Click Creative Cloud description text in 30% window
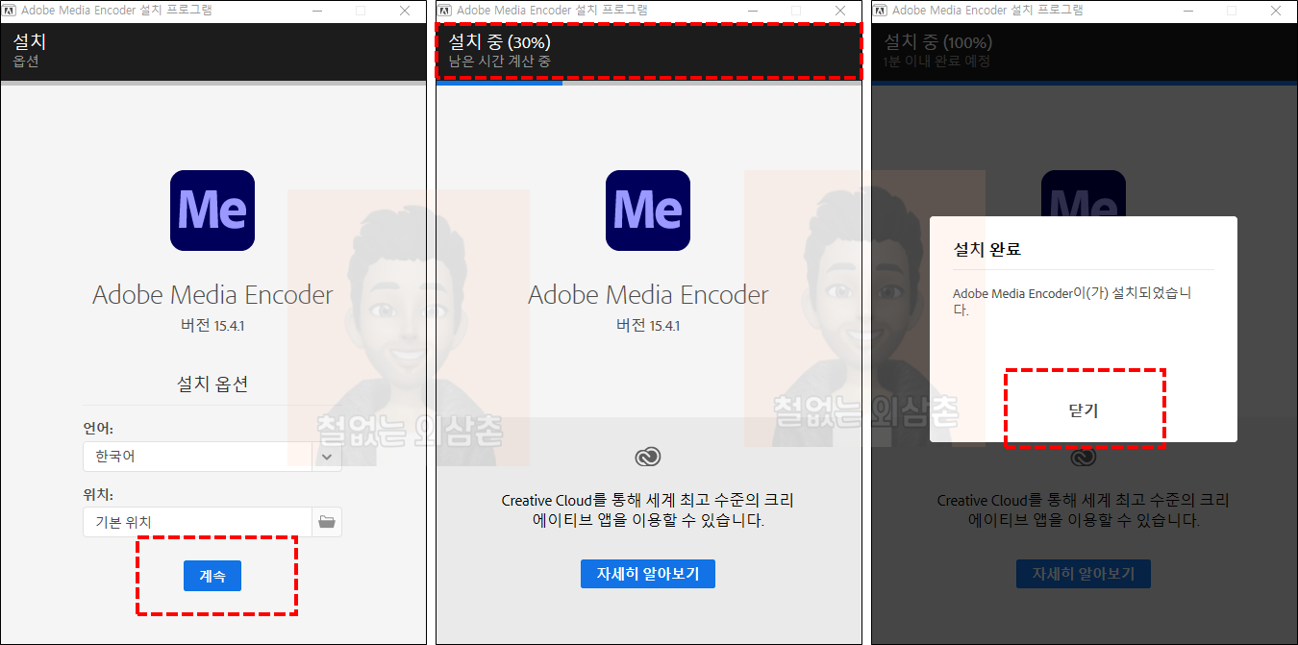The width and height of the screenshot is (1298, 645). pyautogui.click(x=648, y=510)
